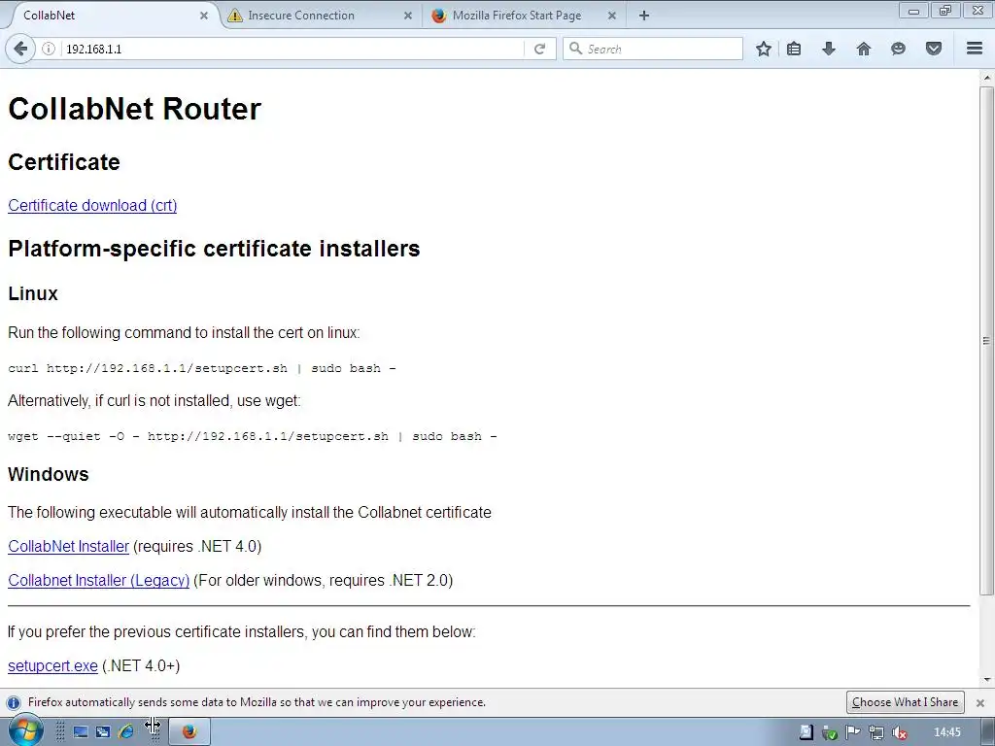Click the Firefox taskbar button
The width and height of the screenshot is (995, 746).
[189, 732]
